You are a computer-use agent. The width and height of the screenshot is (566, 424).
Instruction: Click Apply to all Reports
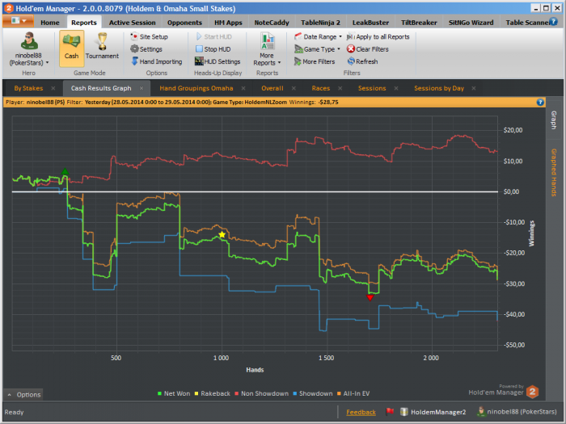(378, 36)
